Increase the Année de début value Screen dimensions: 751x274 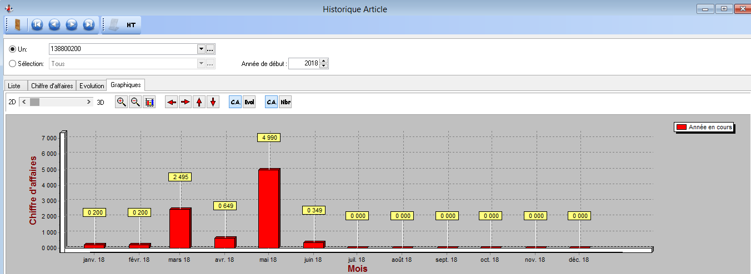324,61
